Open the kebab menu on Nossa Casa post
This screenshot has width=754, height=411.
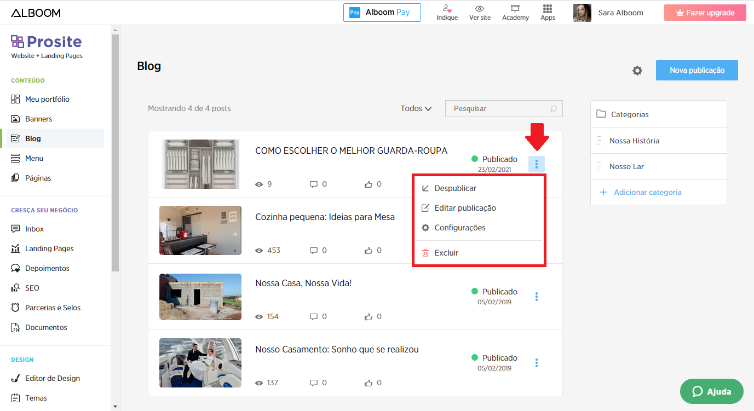coord(536,297)
